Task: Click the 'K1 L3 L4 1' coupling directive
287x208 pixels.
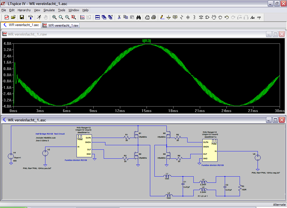Action: [x=203, y=196]
